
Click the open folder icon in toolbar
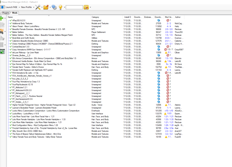[x=46, y=7]
